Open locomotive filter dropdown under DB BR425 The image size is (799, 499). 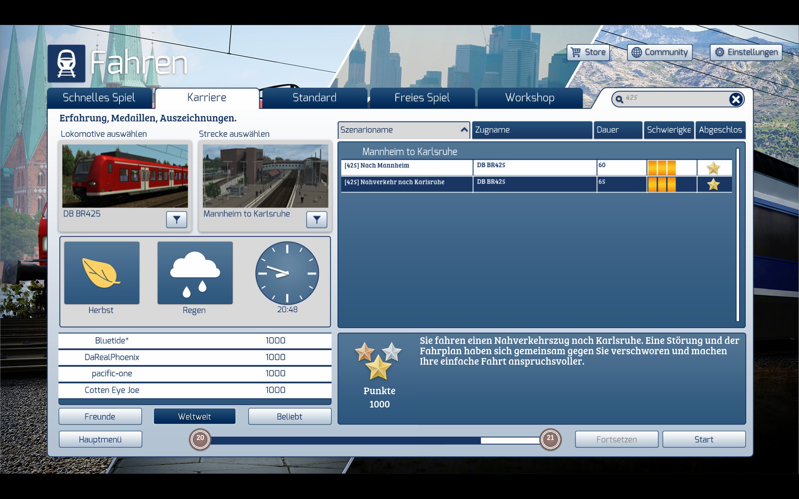coord(176,220)
